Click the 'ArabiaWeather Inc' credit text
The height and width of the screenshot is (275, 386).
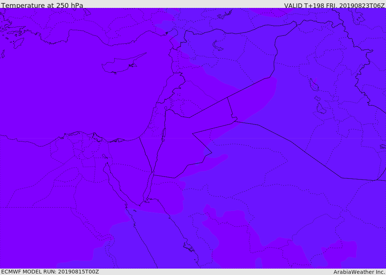point(359,272)
